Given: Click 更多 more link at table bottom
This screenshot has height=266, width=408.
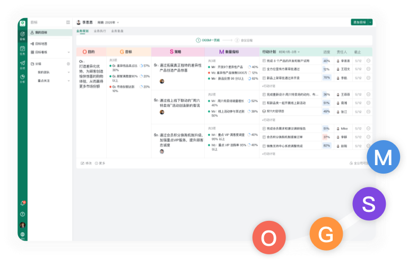Looking at the screenshot, I should pyautogui.click(x=100, y=163).
